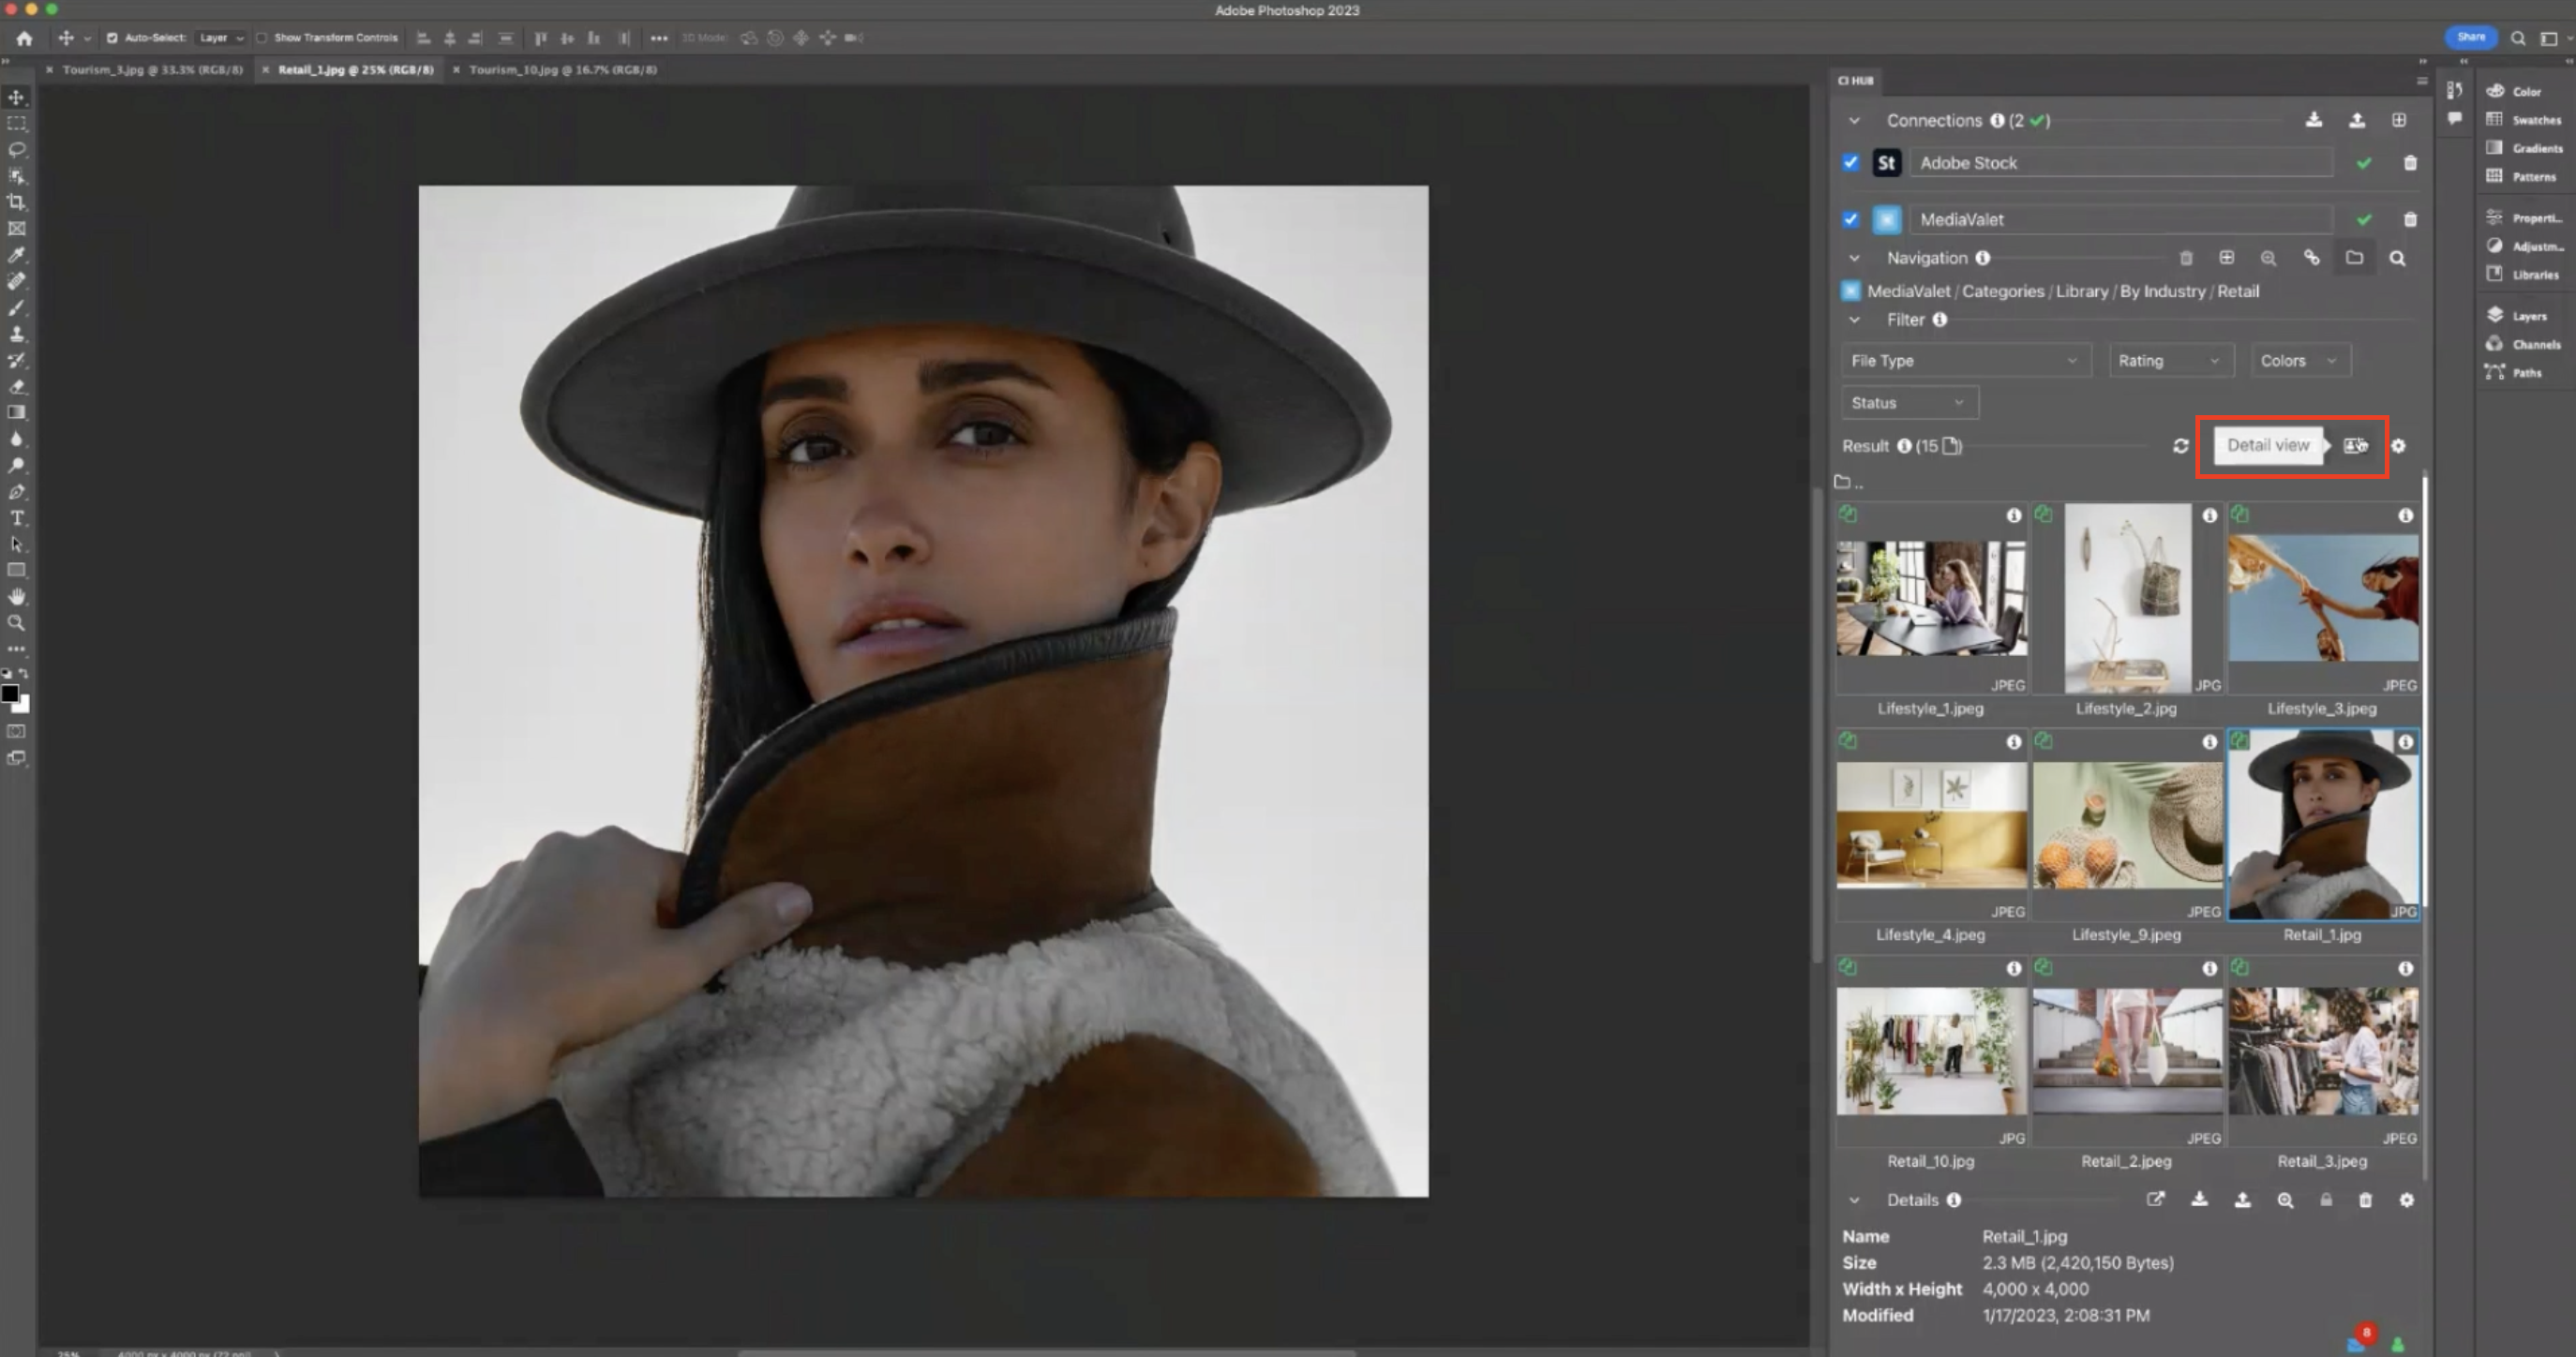The width and height of the screenshot is (2576, 1357).
Task: Select the Type tool
Action: (x=17, y=518)
